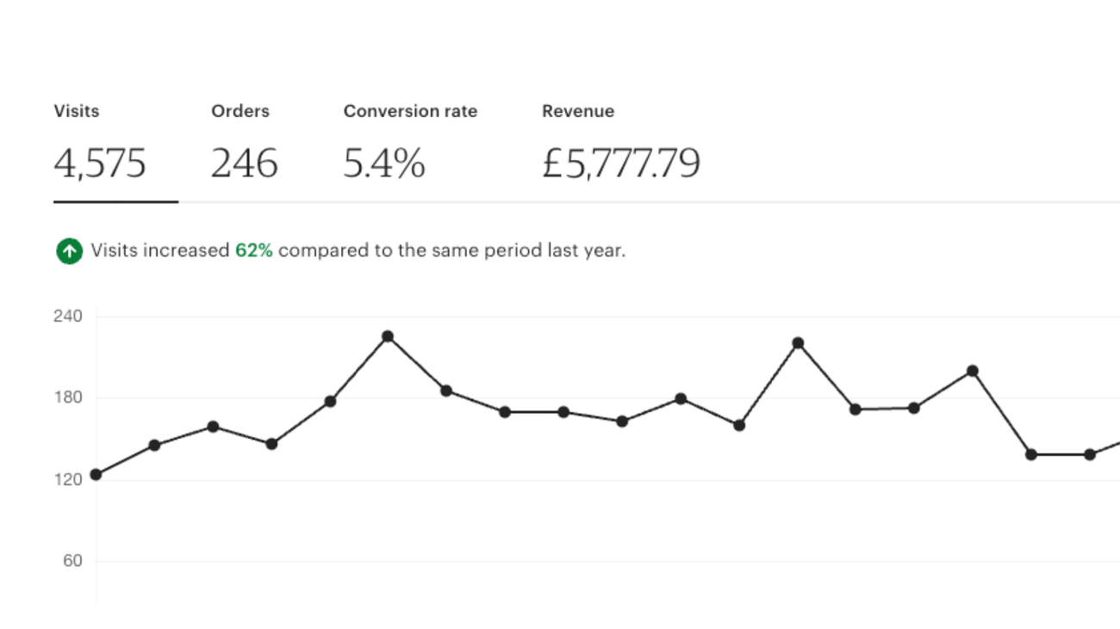This screenshot has height=629, width=1120.
Task: Click the 60 y-axis label
Action: click(72, 561)
